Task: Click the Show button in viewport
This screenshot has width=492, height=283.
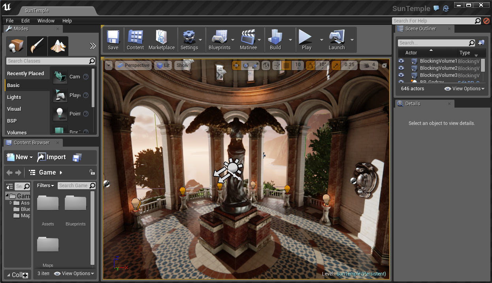Action: pyautogui.click(x=182, y=65)
